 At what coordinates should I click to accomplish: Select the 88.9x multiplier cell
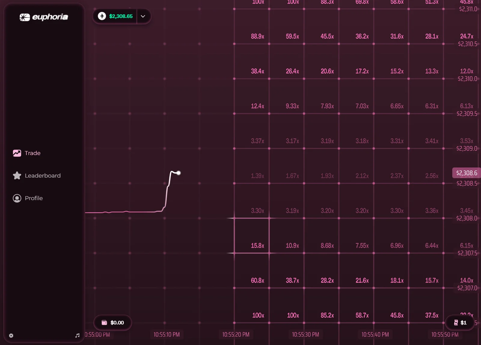252,26
